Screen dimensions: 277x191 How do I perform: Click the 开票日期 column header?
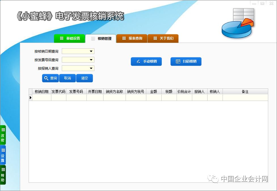95,92
